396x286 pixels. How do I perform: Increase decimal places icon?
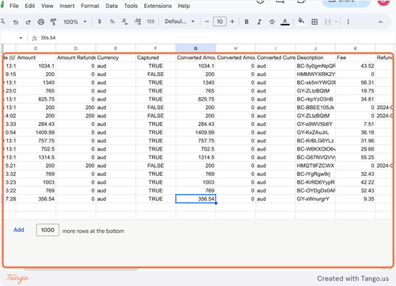coord(138,21)
